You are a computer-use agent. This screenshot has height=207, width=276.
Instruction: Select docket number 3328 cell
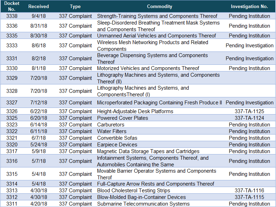(x=12, y=91)
